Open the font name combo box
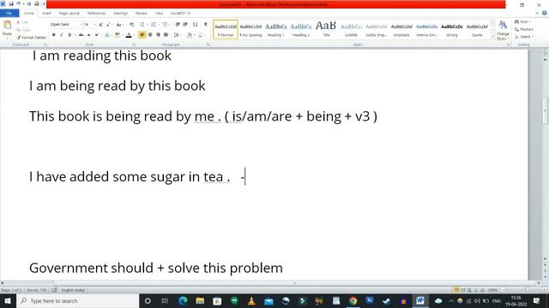The width and height of the screenshot is (549, 308). click(x=66, y=25)
